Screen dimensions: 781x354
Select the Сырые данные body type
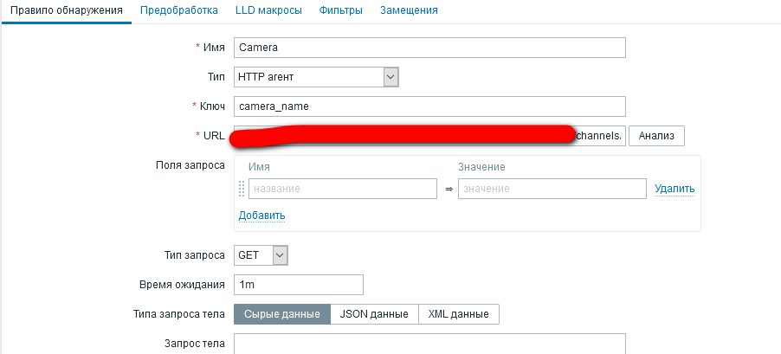(x=281, y=314)
